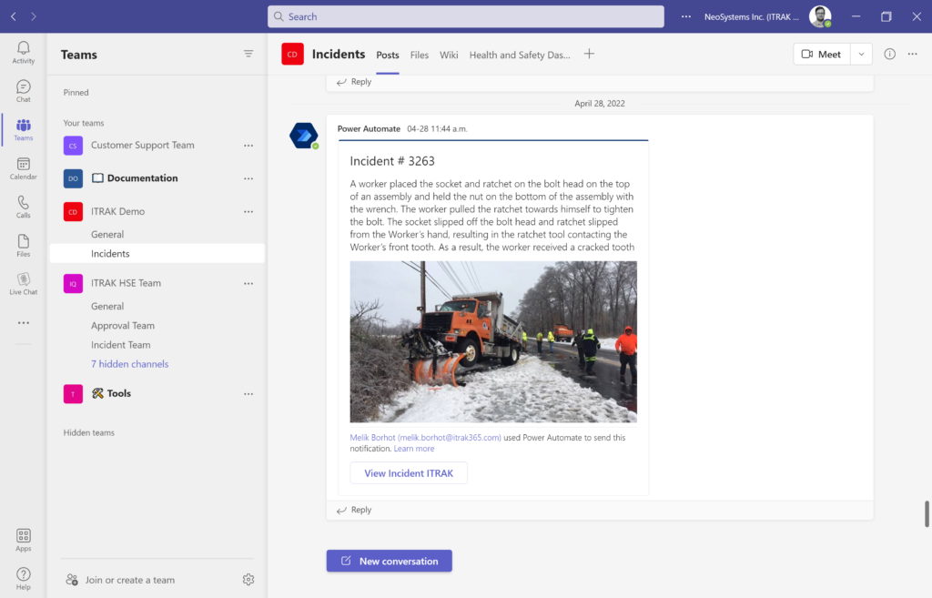932x598 pixels.
Task: Click the Search bar
Action: click(x=465, y=16)
